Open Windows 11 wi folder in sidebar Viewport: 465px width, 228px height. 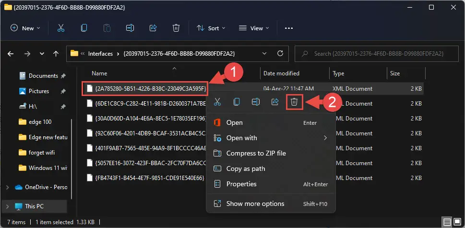coord(48,168)
